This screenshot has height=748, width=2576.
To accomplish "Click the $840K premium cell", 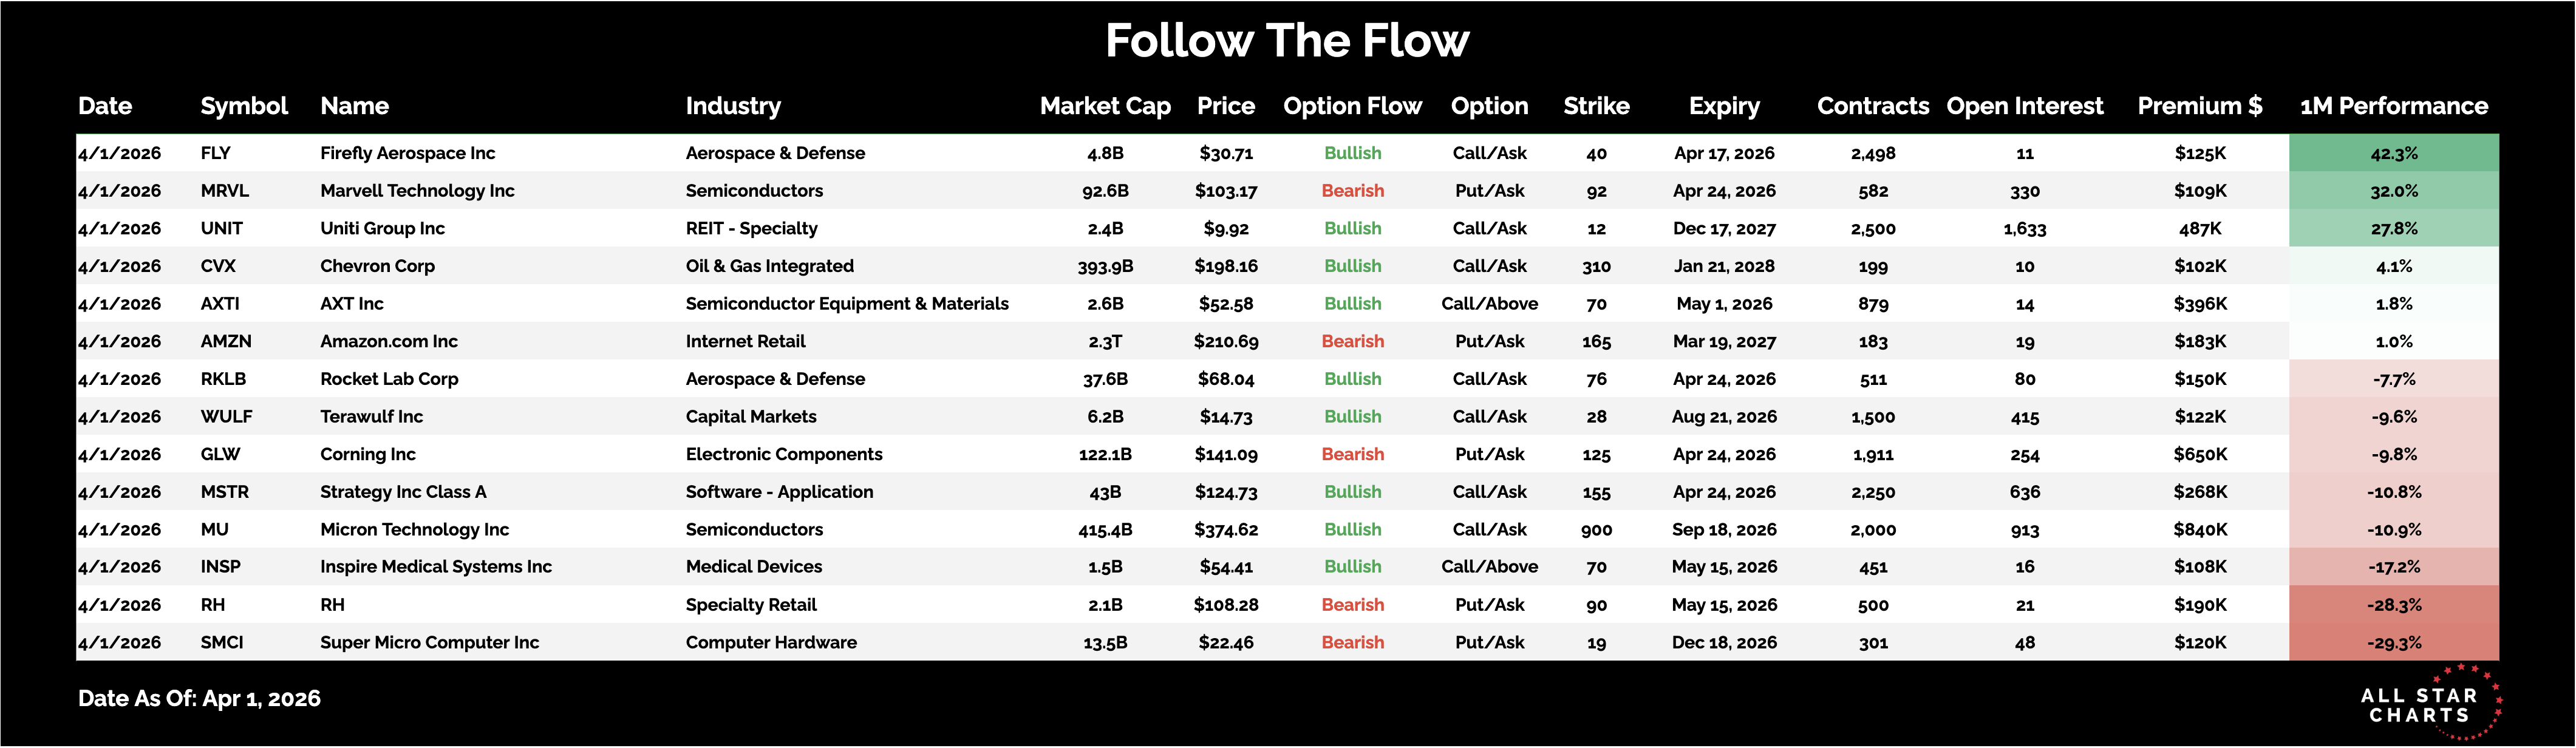I will click(2199, 529).
